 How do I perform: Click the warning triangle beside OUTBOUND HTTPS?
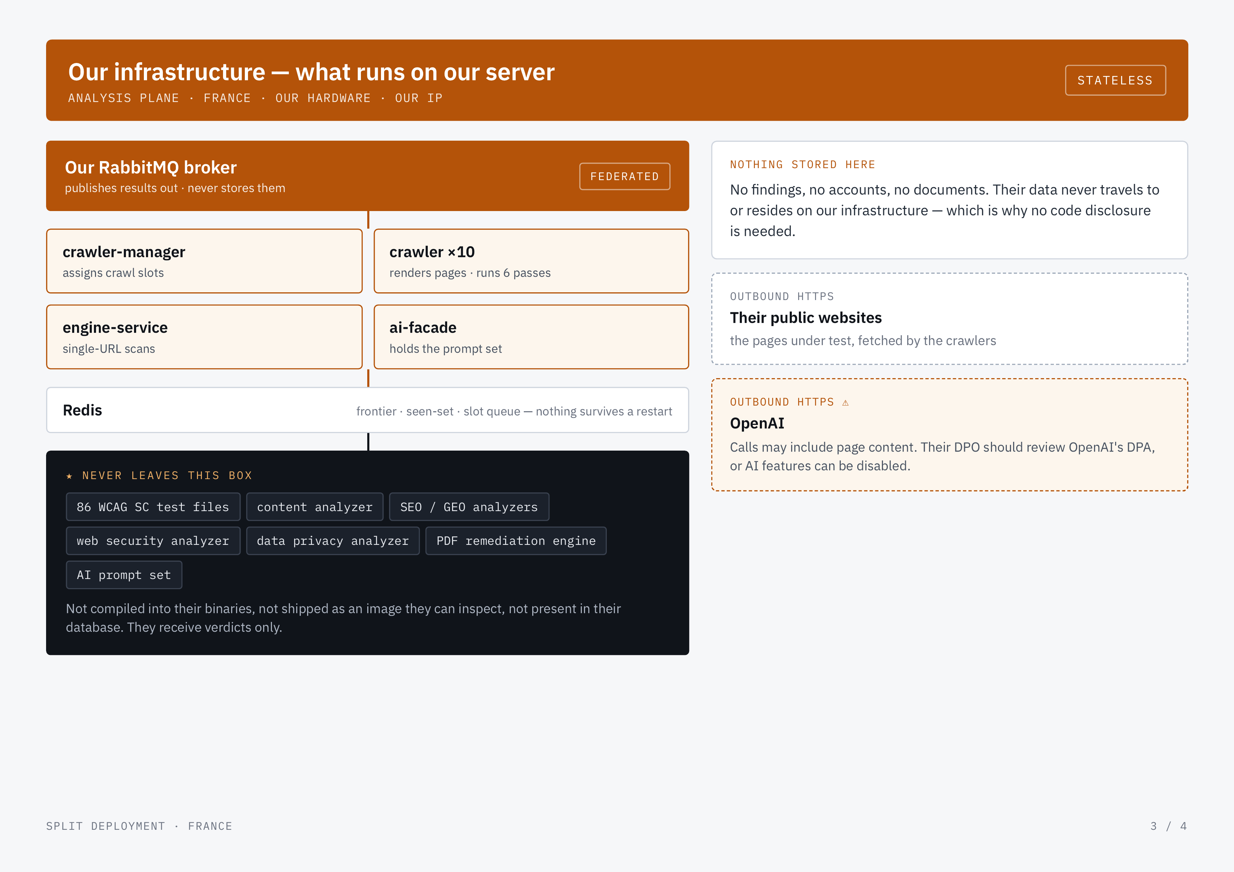click(x=845, y=402)
